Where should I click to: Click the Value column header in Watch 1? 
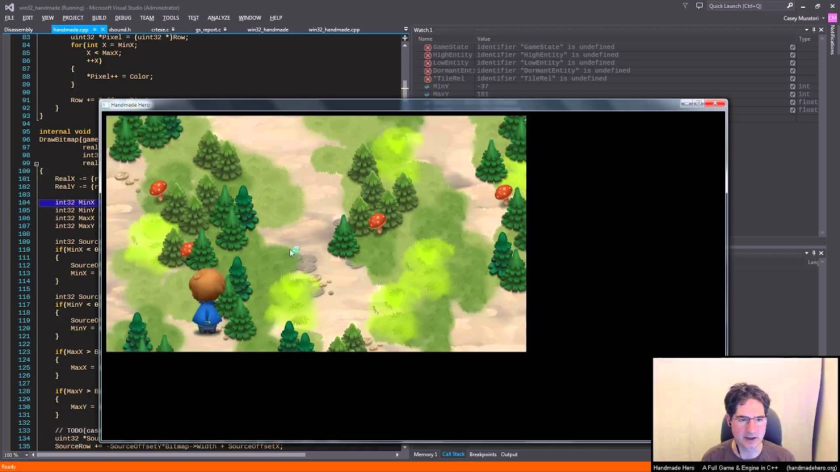483,39
